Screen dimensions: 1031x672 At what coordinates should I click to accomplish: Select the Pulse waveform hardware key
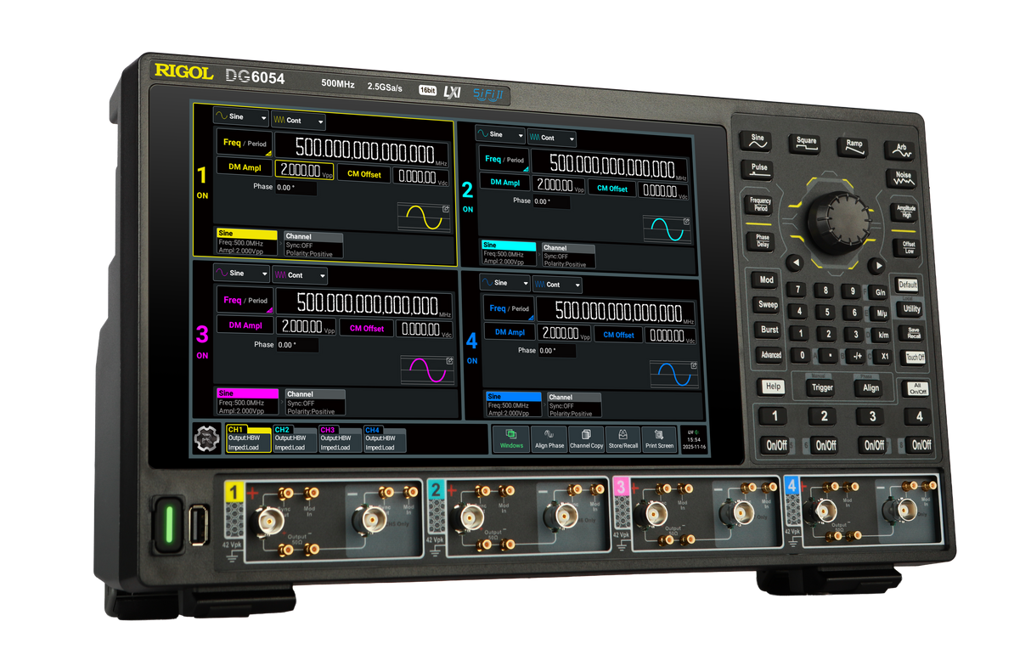point(759,168)
